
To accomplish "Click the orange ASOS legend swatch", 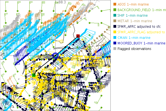I will tap(115, 4).
